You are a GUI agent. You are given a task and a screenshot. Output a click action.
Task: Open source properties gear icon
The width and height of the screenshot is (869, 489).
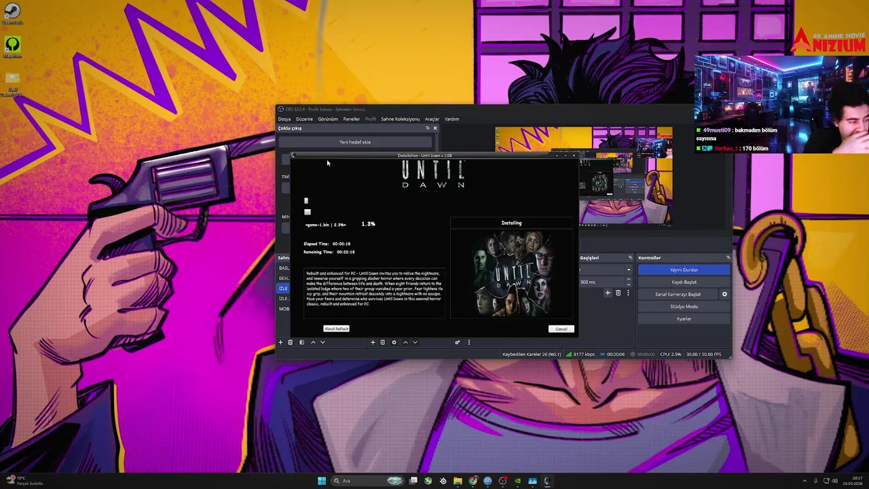click(x=394, y=342)
